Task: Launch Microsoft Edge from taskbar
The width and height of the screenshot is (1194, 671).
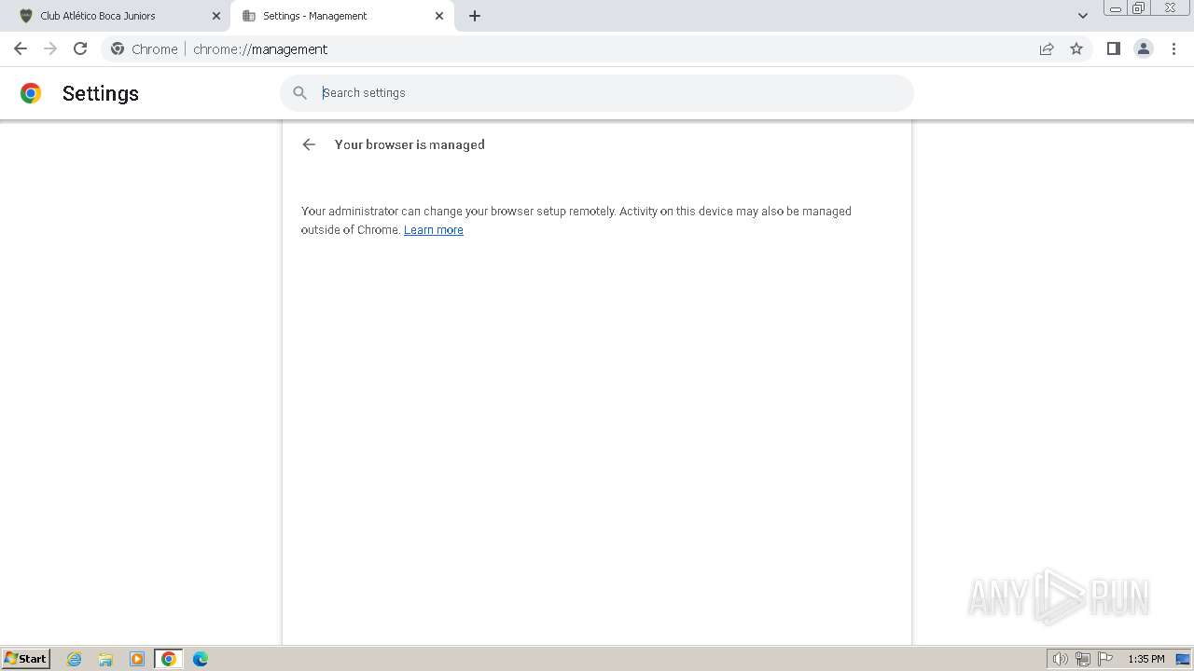Action: (x=201, y=659)
